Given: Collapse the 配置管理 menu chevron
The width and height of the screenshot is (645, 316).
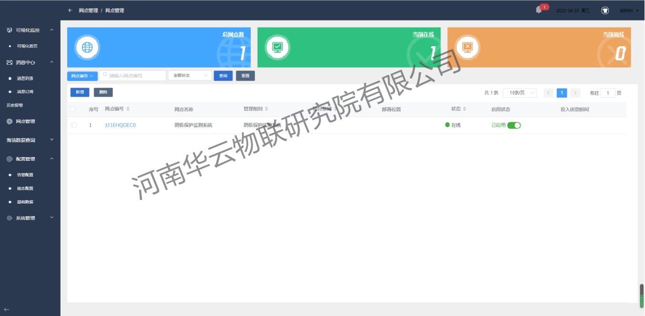Looking at the screenshot, I should [x=51, y=159].
